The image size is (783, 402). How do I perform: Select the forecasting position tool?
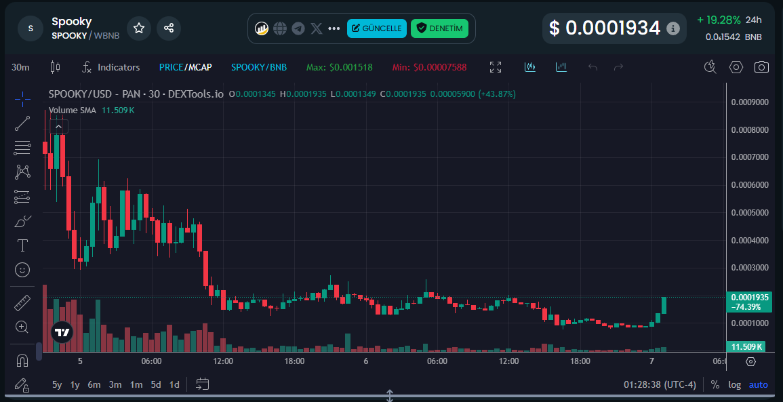22,197
